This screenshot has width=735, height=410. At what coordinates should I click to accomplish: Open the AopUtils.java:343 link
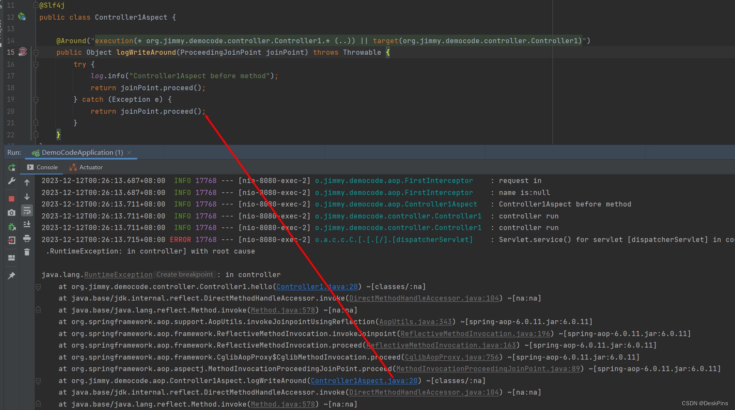(415, 322)
